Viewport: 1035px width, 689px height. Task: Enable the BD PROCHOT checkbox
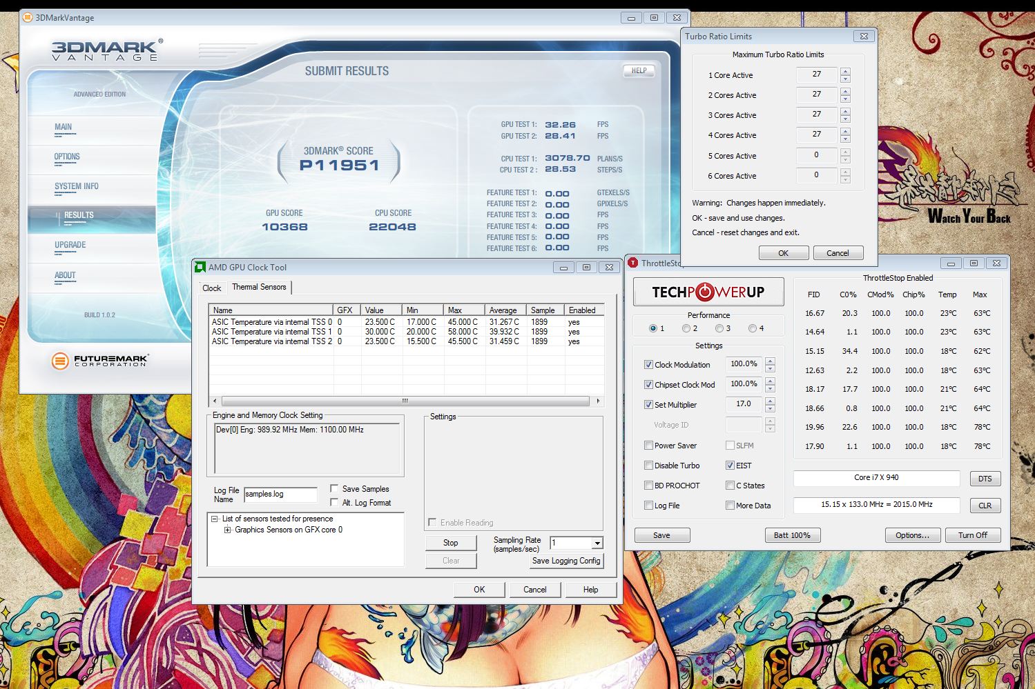coord(648,485)
